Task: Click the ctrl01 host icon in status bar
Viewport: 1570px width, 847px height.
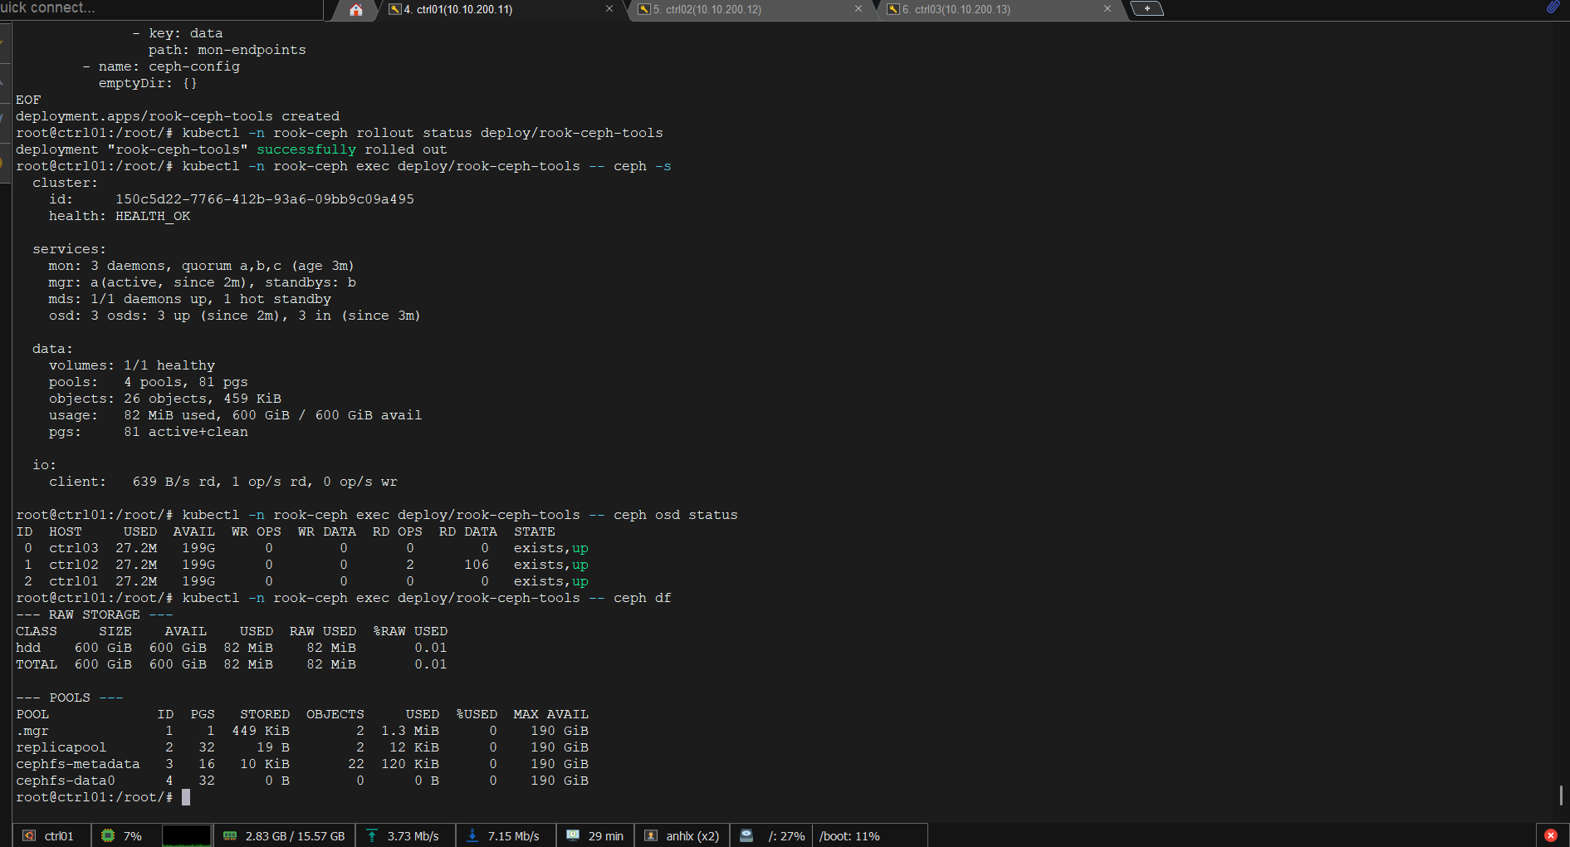Action: coord(29,836)
